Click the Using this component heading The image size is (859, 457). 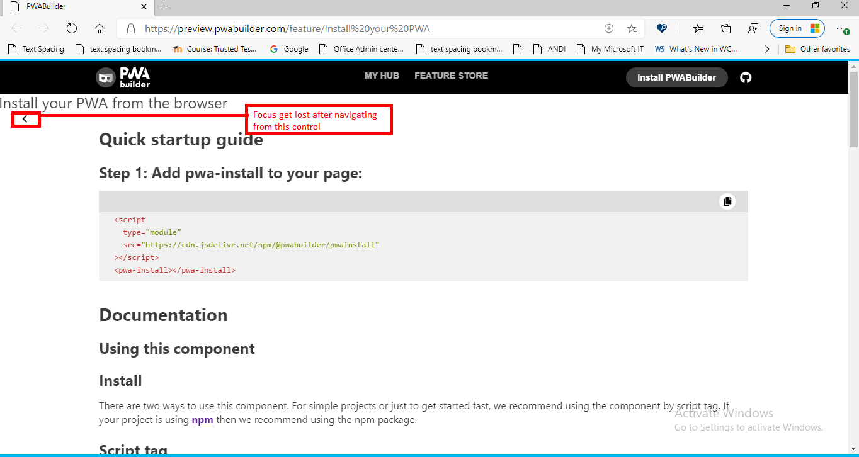coord(177,349)
